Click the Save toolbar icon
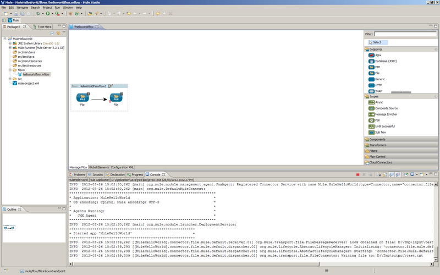The image size is (440, 275). tap(16, 13)
